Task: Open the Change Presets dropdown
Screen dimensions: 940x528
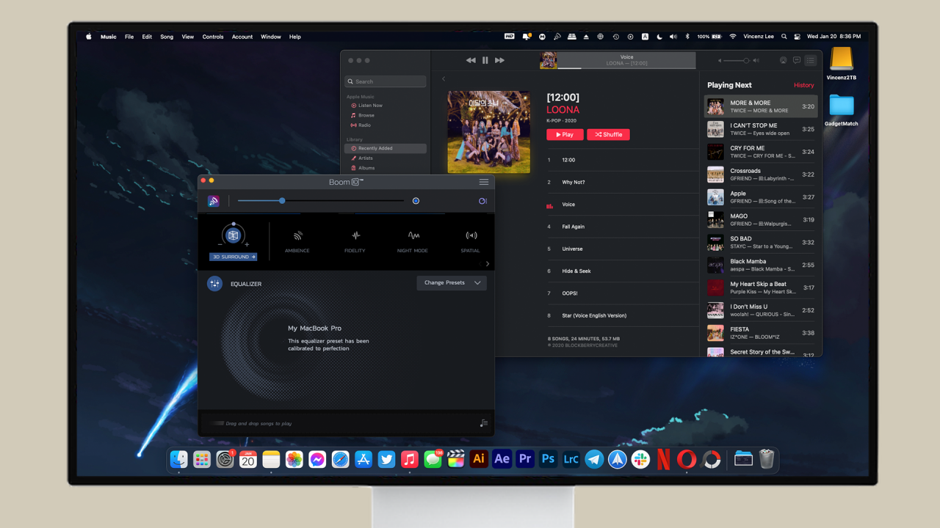Action: point(452,283)
